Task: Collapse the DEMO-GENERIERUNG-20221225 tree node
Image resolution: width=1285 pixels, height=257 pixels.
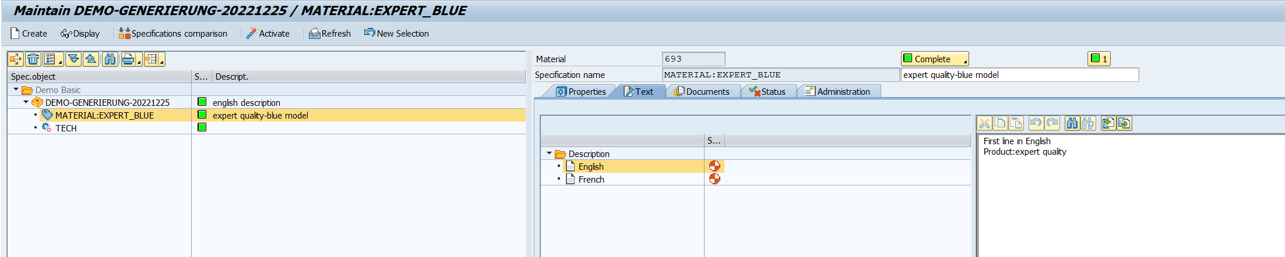Action: coord(26,102)
